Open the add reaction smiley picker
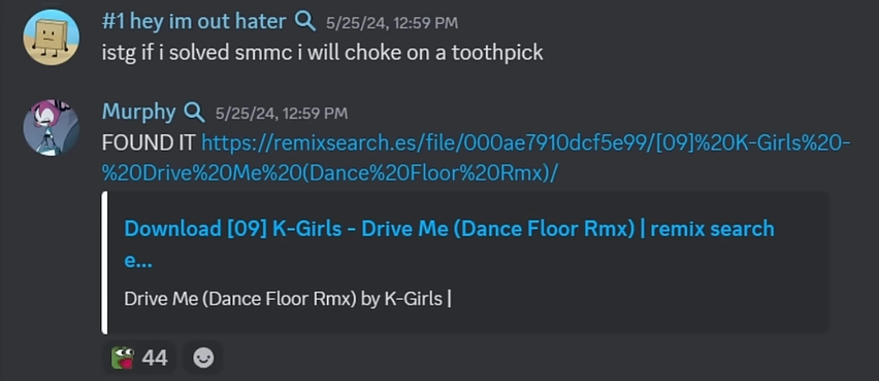 [203, 358]
